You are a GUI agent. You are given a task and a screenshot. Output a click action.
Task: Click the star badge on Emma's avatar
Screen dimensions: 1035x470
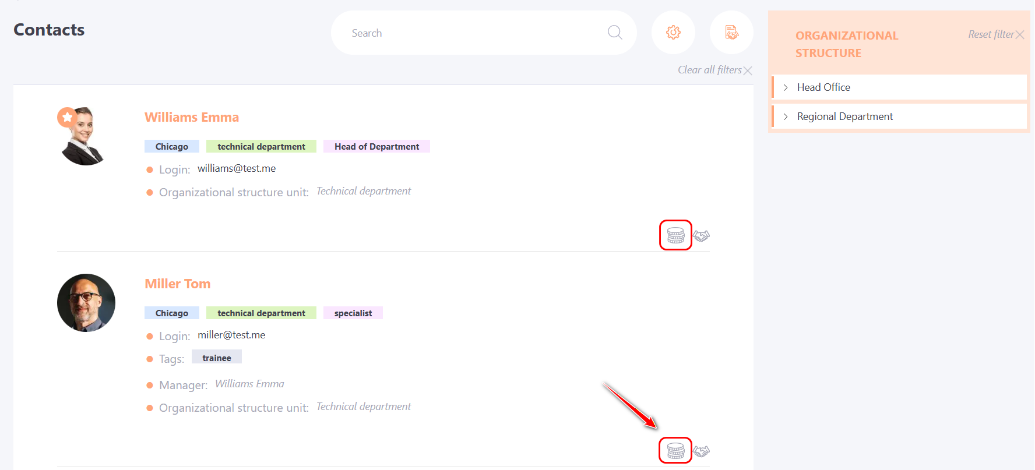67,117
